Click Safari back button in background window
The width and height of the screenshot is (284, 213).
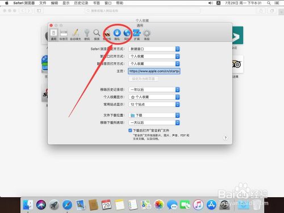23,11
